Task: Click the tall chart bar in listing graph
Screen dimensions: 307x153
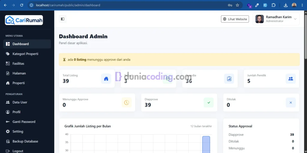Action: click(206, 144)
